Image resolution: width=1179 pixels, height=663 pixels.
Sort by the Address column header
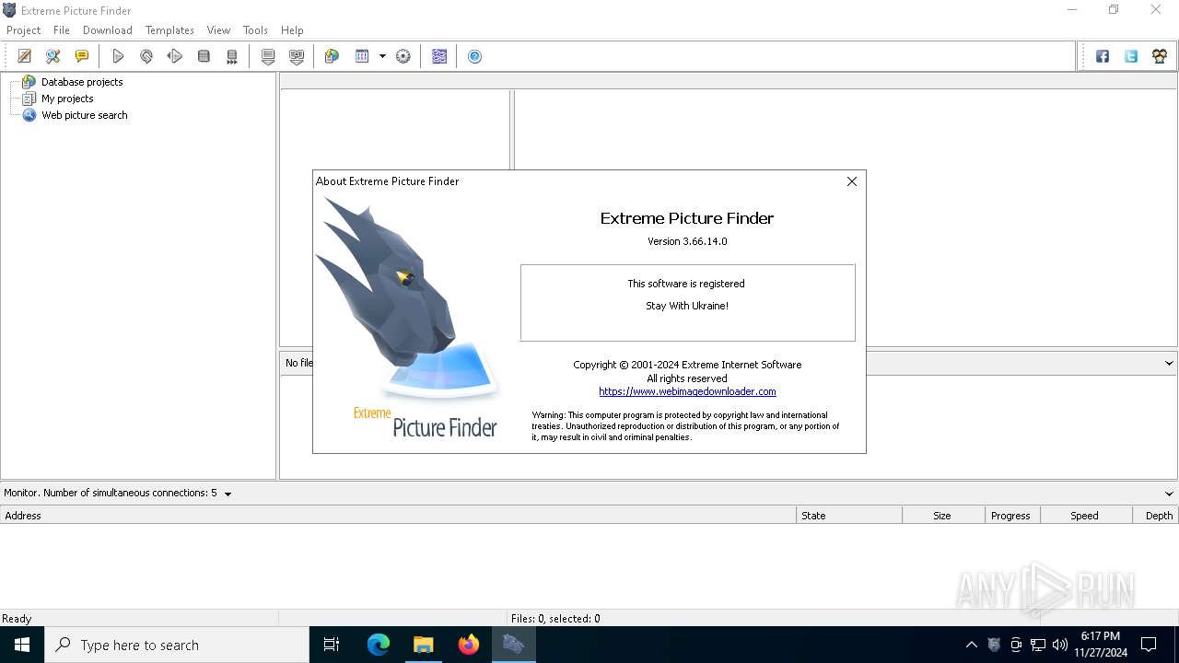coord(398,516)
